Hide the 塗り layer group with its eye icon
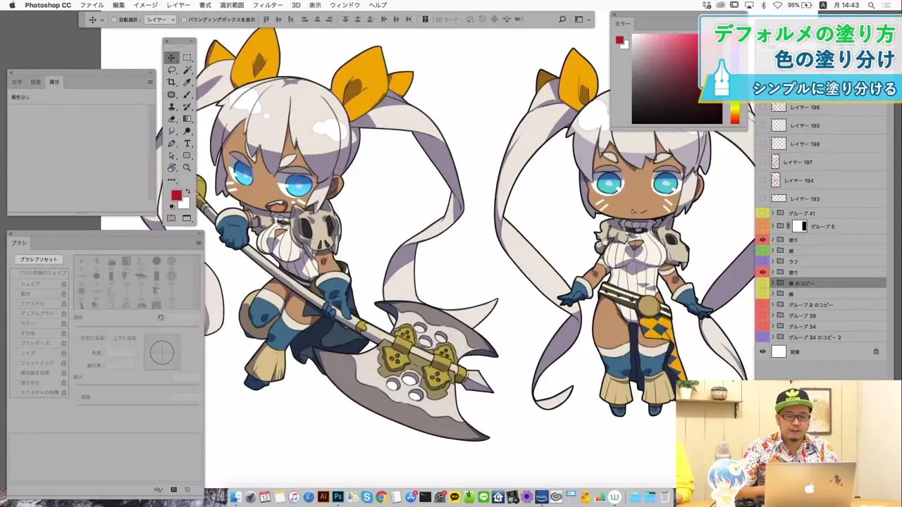This screenshot has width=902, height=507. [x=762, y=239]
